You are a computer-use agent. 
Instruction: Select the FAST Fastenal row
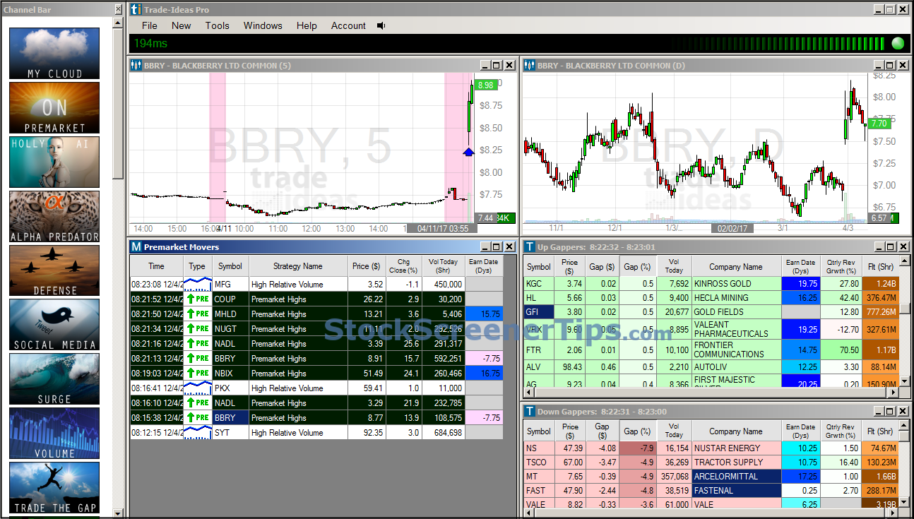pyautogui.click(x=711, y=491)
